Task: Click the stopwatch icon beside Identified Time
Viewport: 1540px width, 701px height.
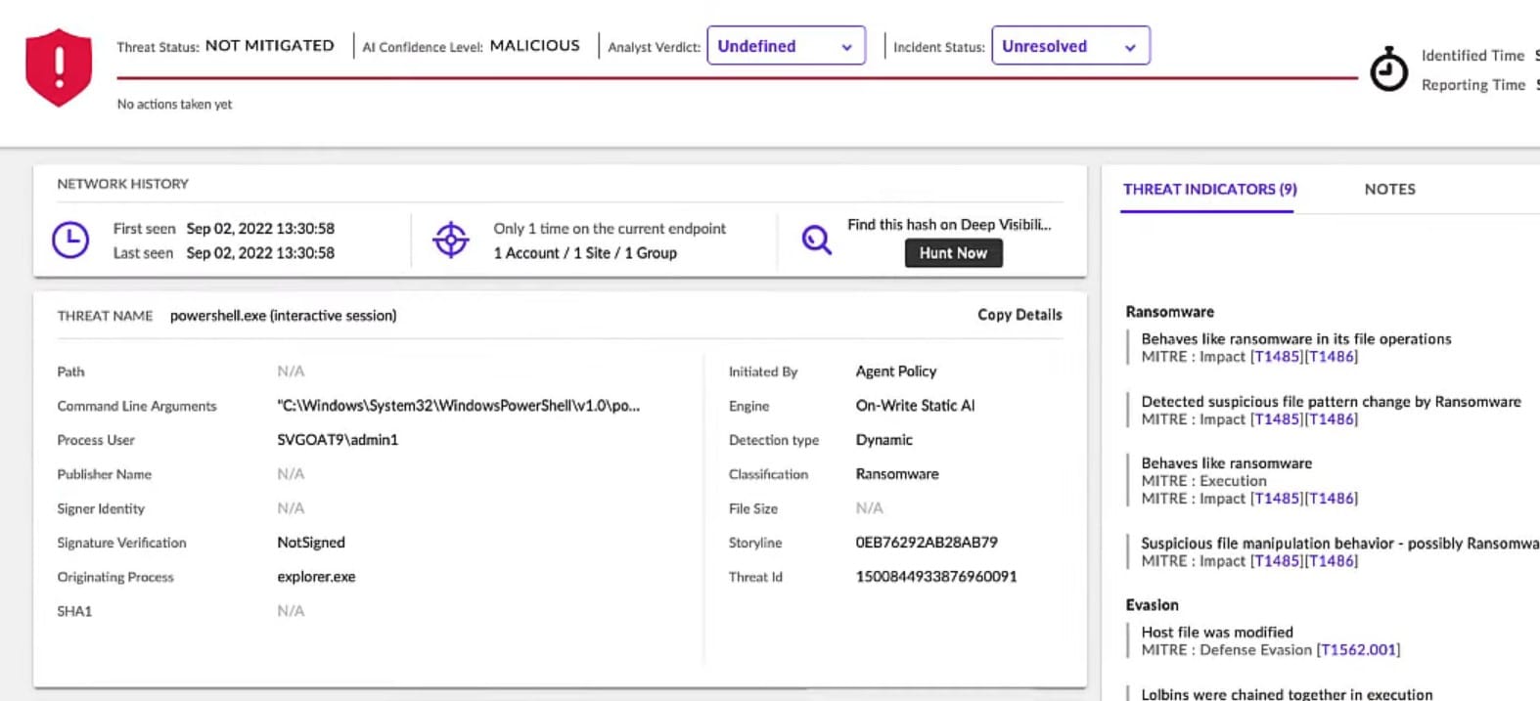Action: (1387, 69)
